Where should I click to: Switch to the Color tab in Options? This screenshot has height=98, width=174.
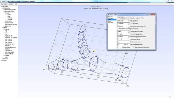click(x=142, y=18)
